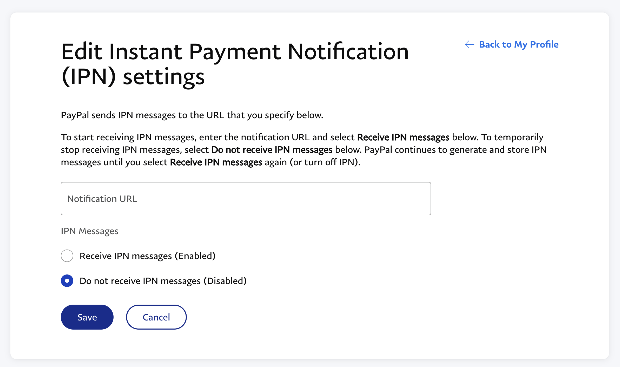This screenshot has width=620, height=367.
Task: Cancel changes to IPN settings
Action: (156, 317)
